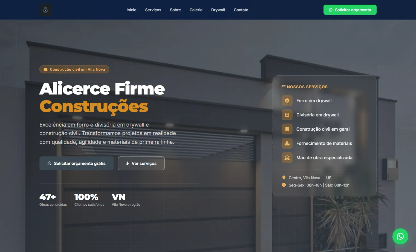Click the green Solicitar orçamento button
The width and height of the screenshot is (416, 252).
click(x=350, y=10)
